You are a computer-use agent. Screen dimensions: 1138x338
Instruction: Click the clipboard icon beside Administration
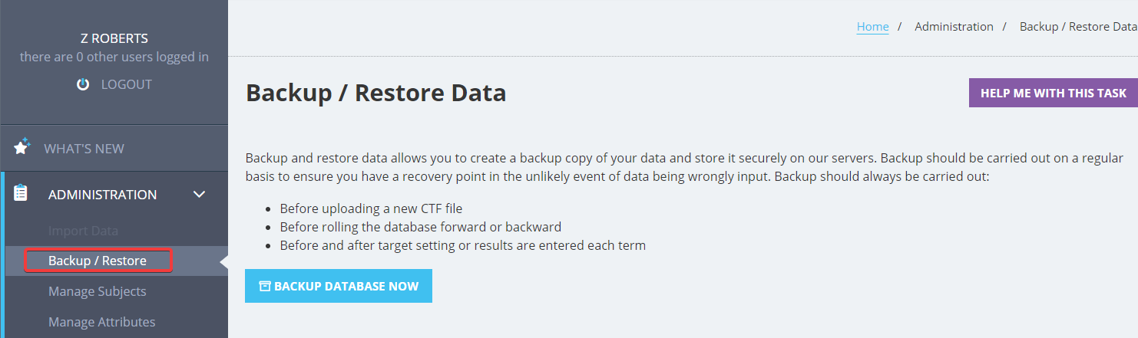click(22, 193)
